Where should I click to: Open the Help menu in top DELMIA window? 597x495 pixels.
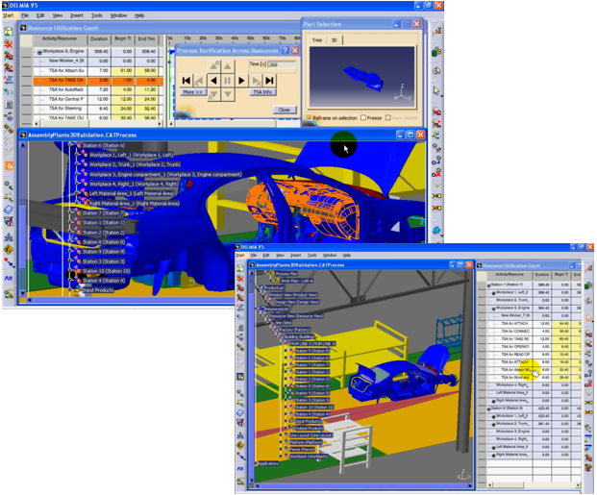[x=139, y=15]
